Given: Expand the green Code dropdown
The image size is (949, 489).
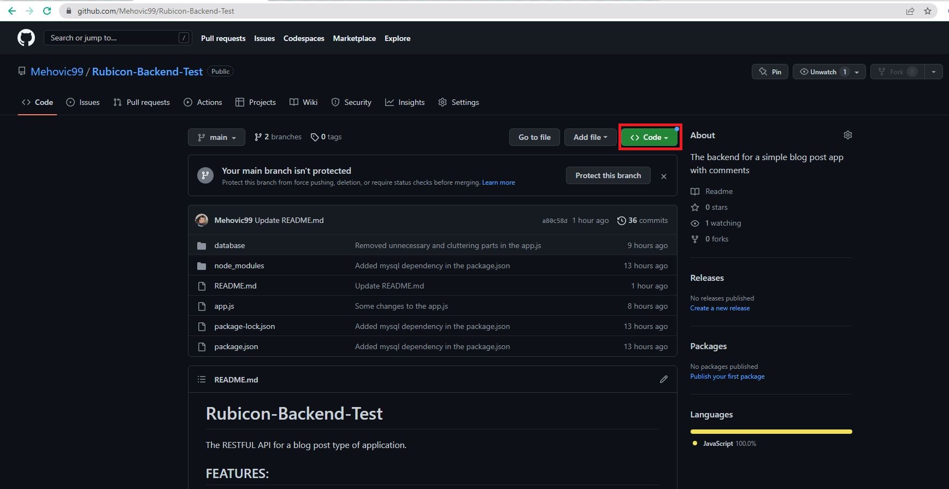Looking at the screenshot, I should tap(649, 137).
